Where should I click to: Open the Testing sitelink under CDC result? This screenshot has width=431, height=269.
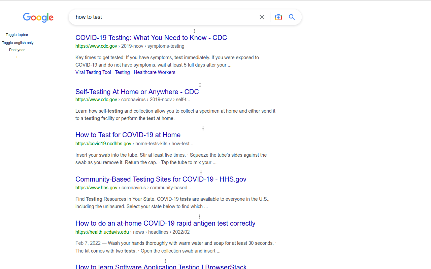tap(122, 72)
